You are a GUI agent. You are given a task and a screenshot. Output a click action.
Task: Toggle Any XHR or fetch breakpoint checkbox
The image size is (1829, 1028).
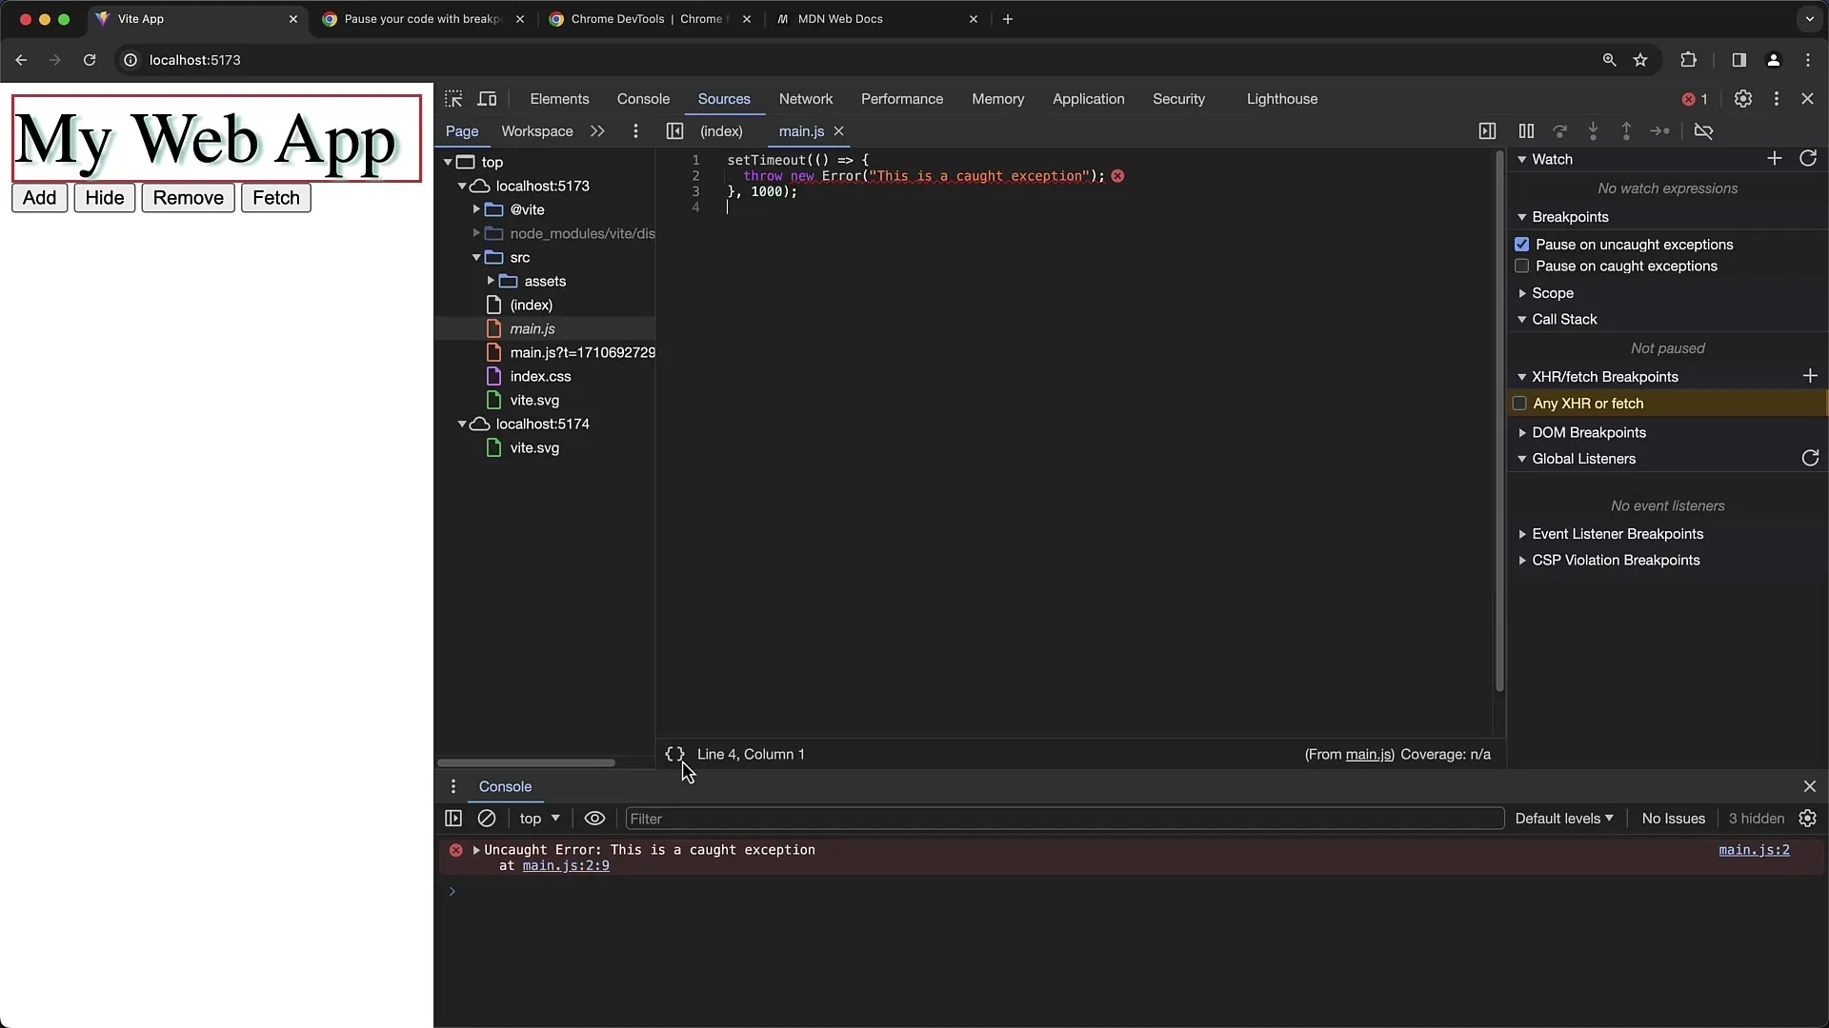1520,403
